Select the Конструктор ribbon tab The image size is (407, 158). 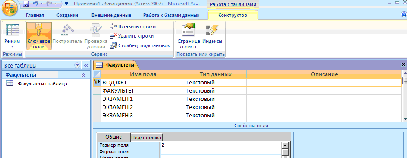[x=233, y=15]
